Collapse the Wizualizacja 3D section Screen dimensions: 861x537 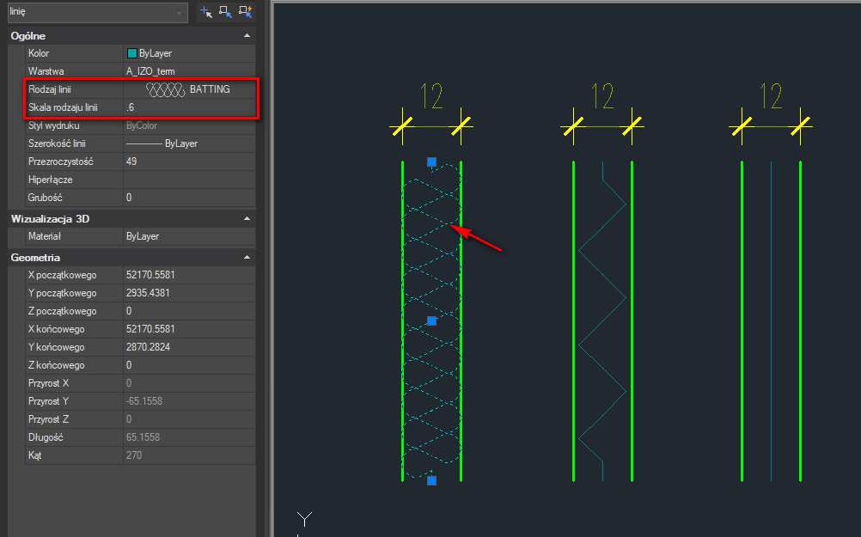point(247,219)
